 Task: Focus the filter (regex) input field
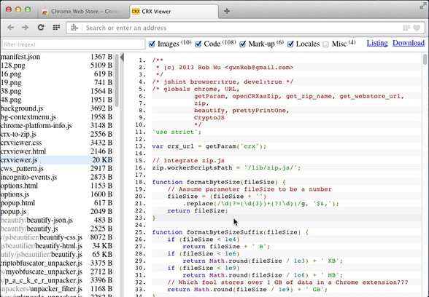click(x=73, y=44)
